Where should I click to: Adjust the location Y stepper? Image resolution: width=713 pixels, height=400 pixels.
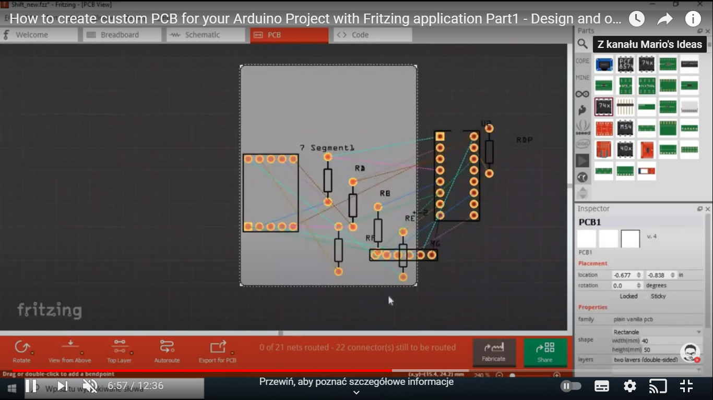pyautogui.click(x=673, y=275)
